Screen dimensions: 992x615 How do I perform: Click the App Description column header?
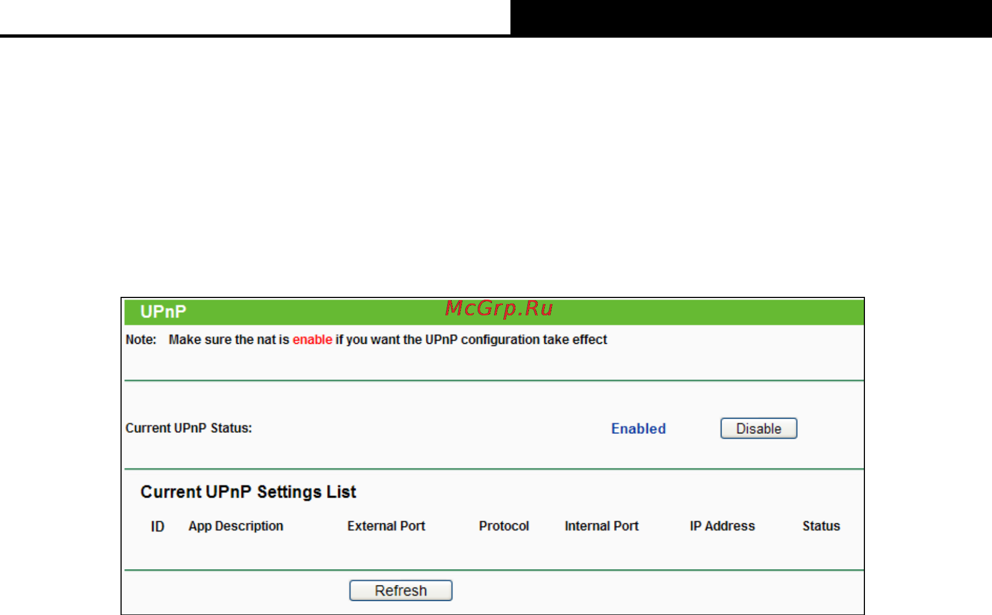236,526
